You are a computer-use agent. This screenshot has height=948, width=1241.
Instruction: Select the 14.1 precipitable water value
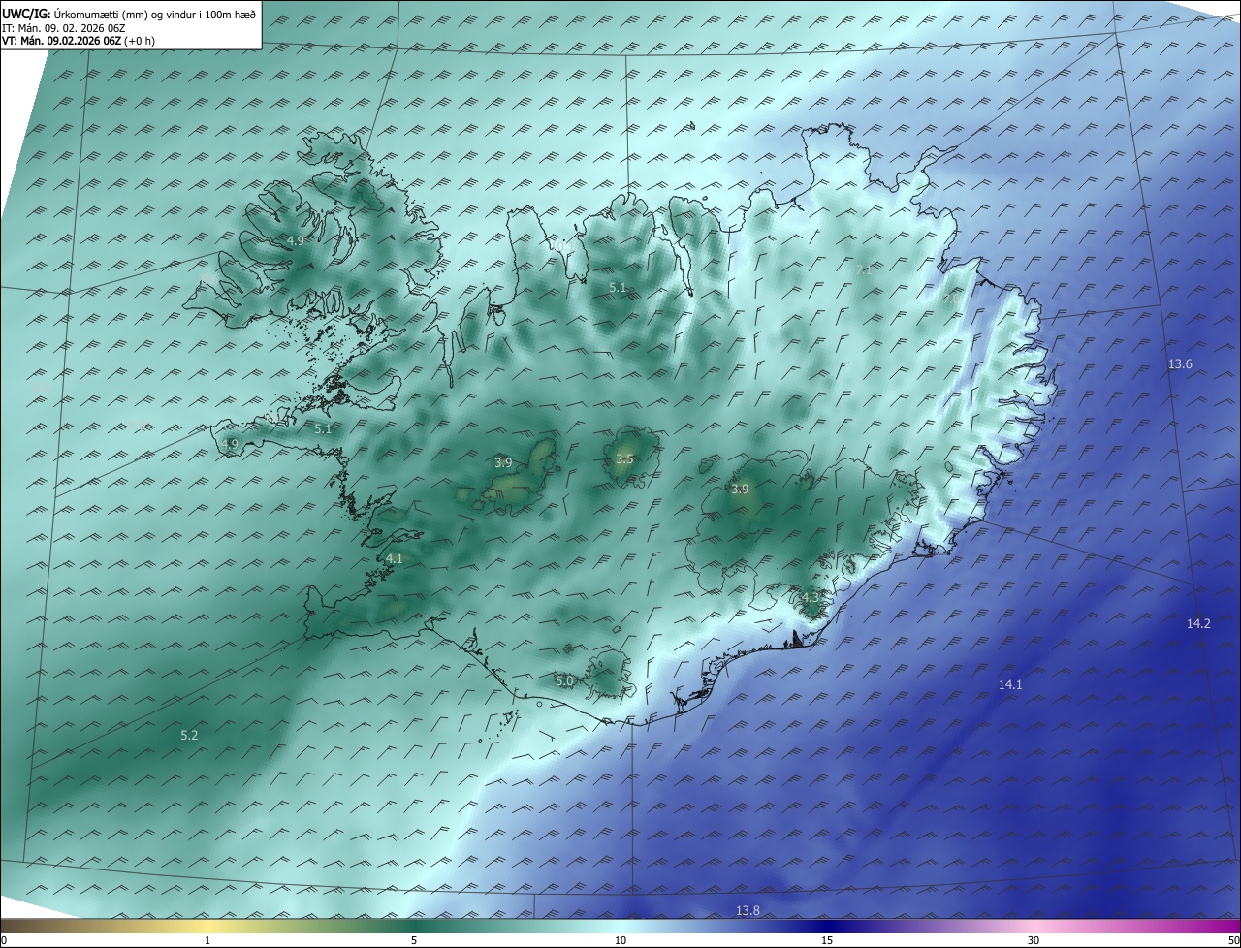tap(1010, 685)
